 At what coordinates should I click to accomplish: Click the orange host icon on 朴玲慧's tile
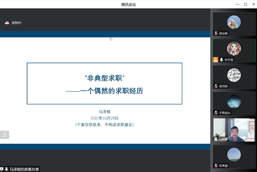point(216,60)
